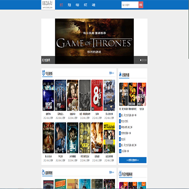Open the Night Train movie poster
The image size is (189, 189).
tap(48, 95)
